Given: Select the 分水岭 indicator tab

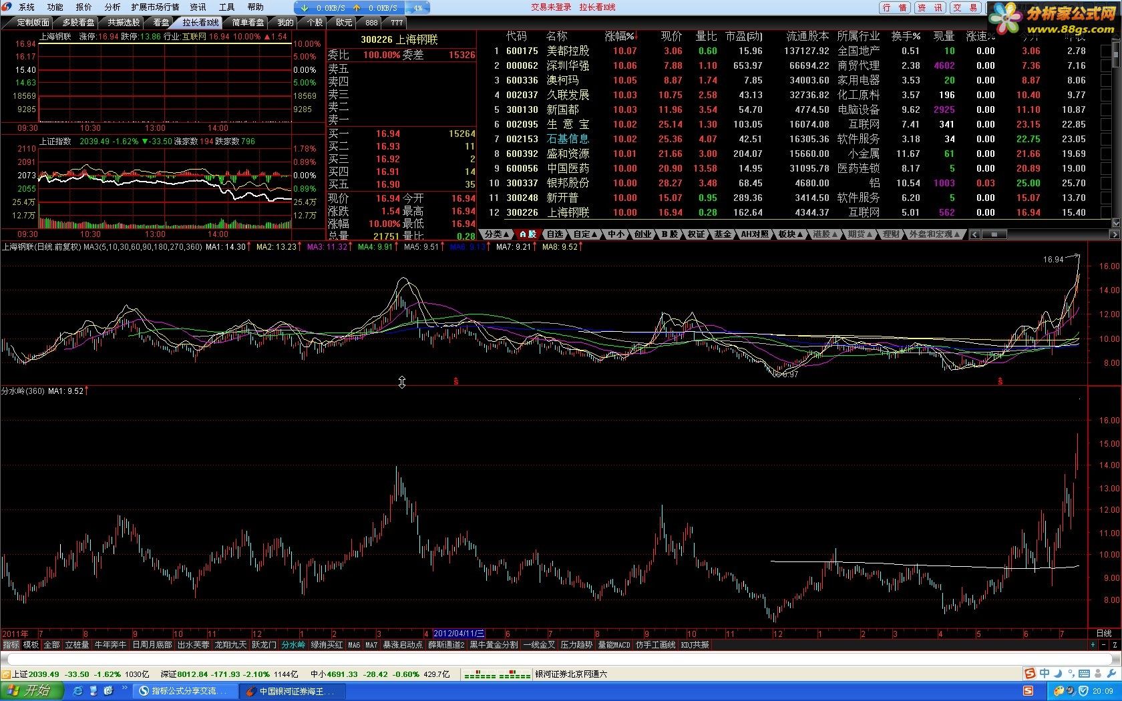Looking at the screenshot, I should (x=293, y=645).
